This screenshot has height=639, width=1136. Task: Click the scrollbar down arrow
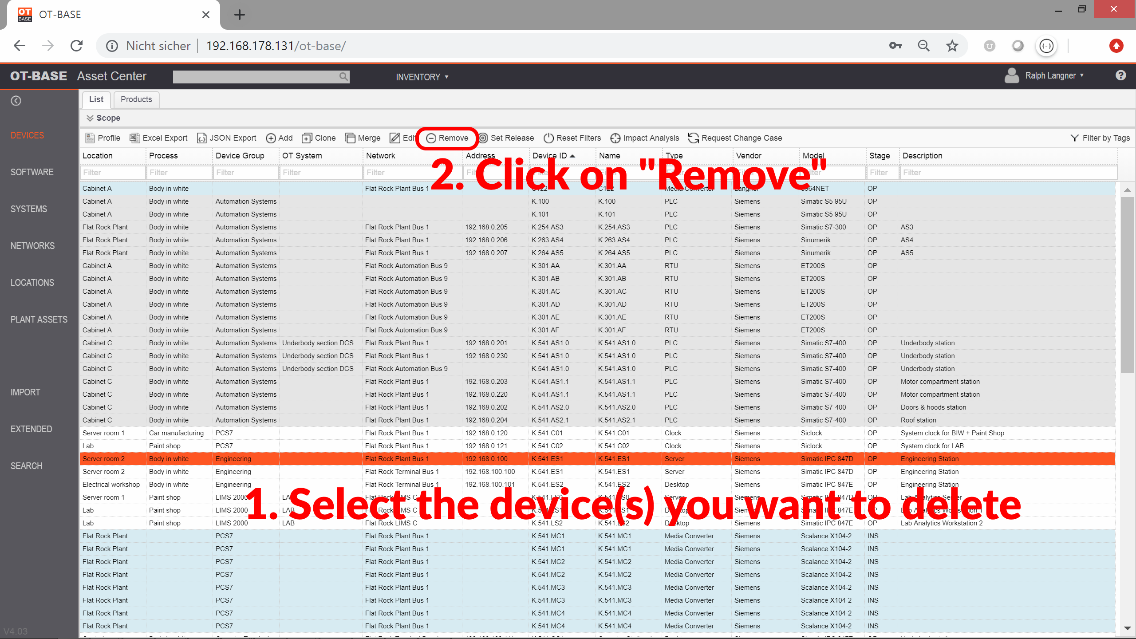point(1127,628)
